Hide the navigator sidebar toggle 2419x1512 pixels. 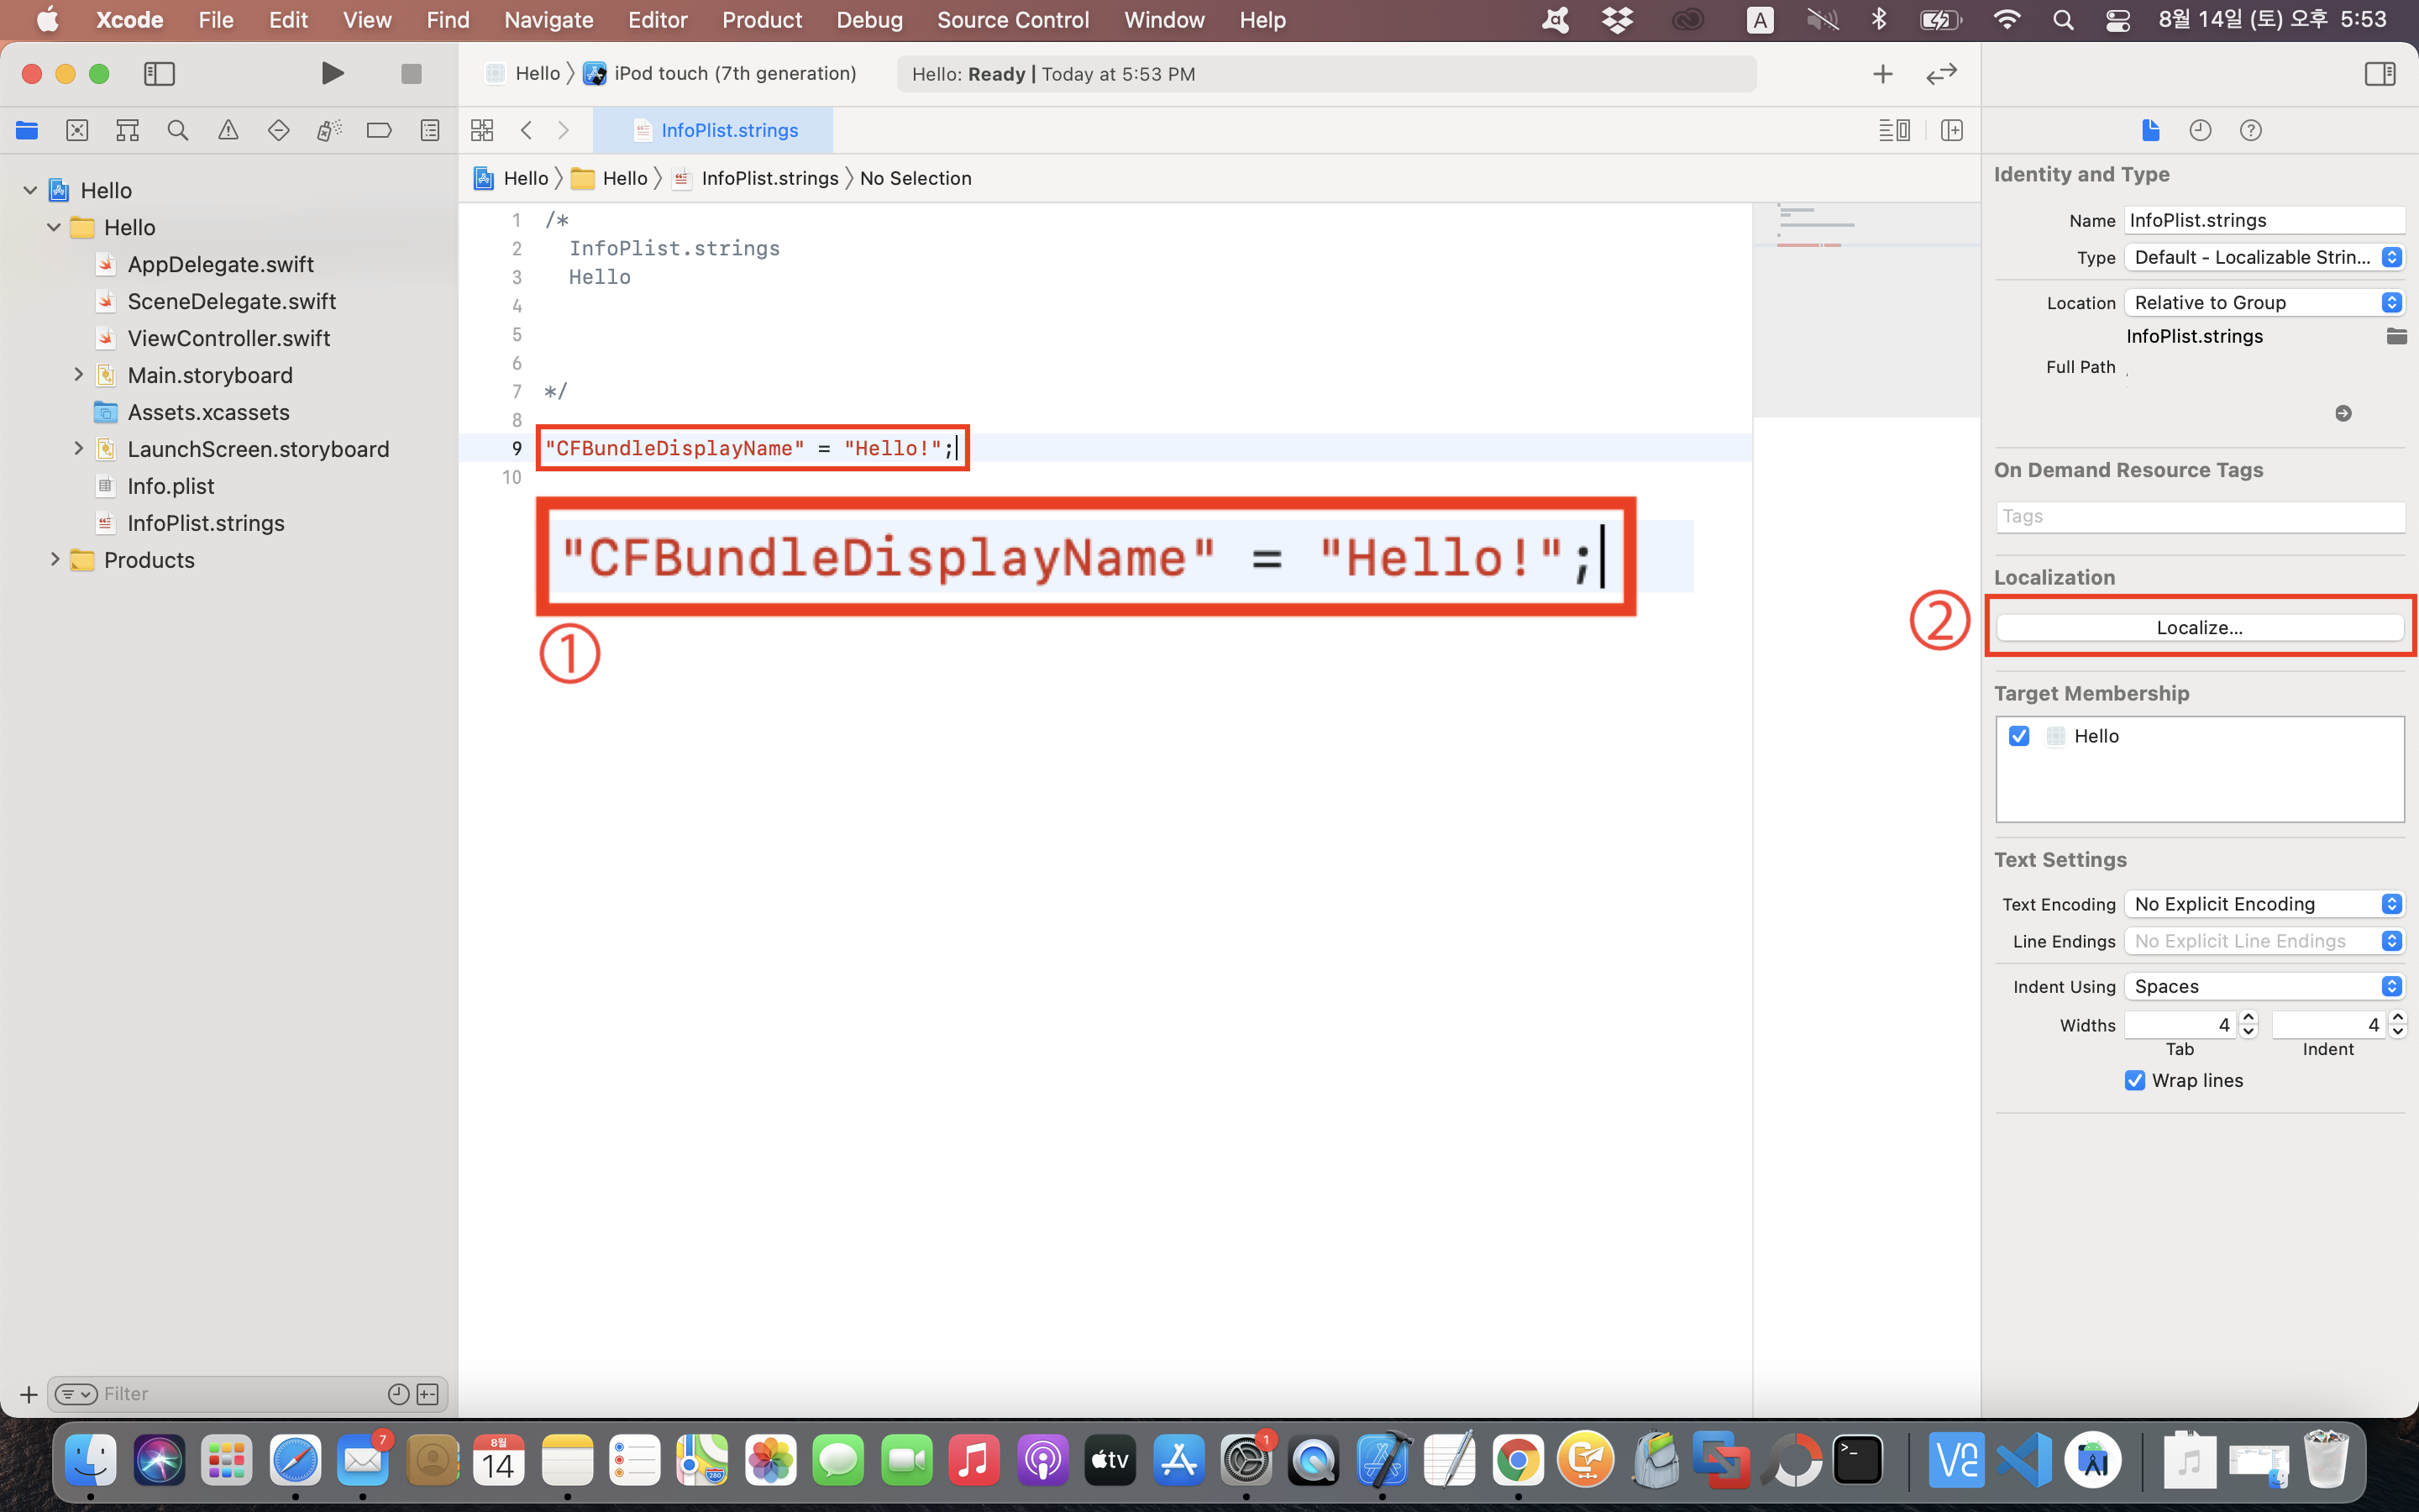(159, 73)
